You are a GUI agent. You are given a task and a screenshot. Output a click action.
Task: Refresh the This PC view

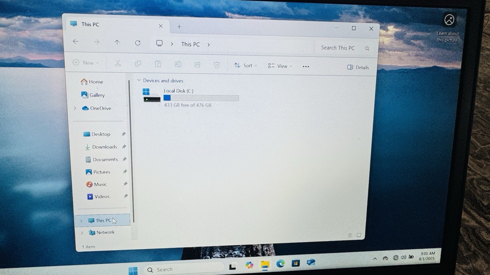tap(138, 43)
